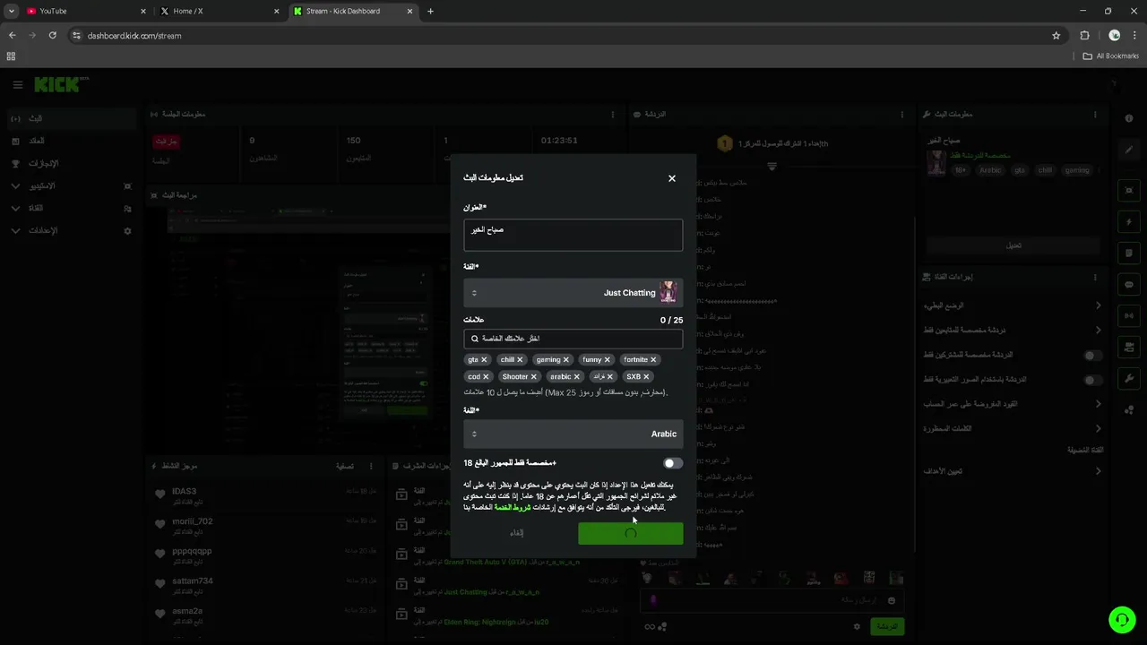Click the lightning bolt icon in right rail
The width and height of the screenshot is (1147, 645).
(1128, 221)
